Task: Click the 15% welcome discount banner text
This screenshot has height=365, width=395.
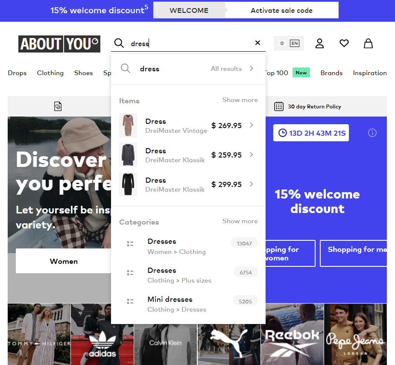Action: tap(99, 10)
